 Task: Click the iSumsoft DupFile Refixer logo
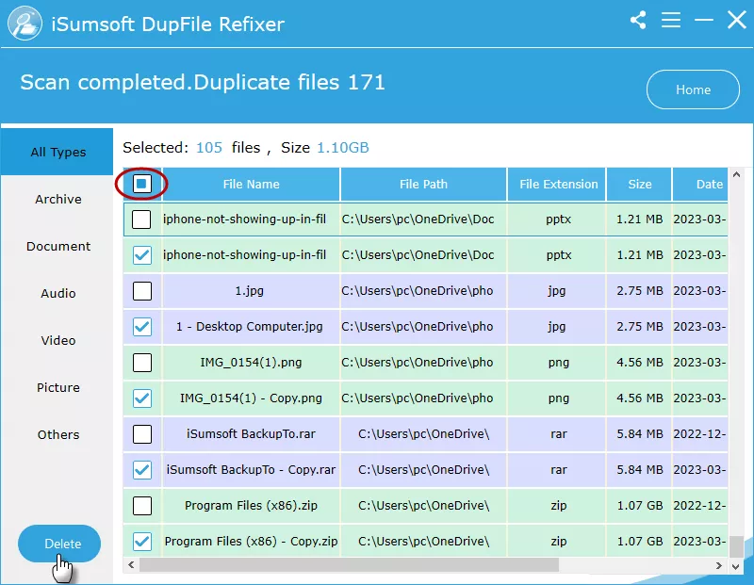[x=23, y=23]
